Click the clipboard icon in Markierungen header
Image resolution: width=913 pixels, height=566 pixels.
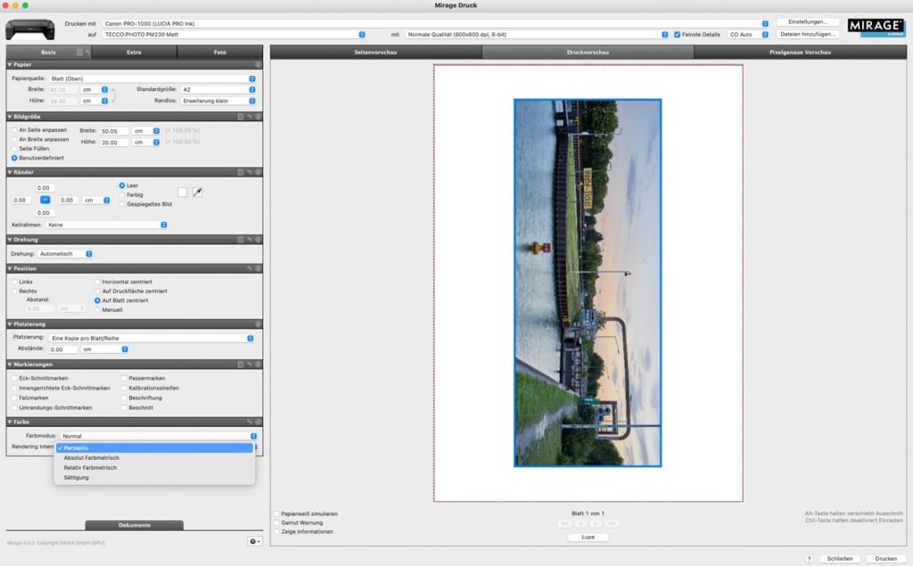pos(240,365)
